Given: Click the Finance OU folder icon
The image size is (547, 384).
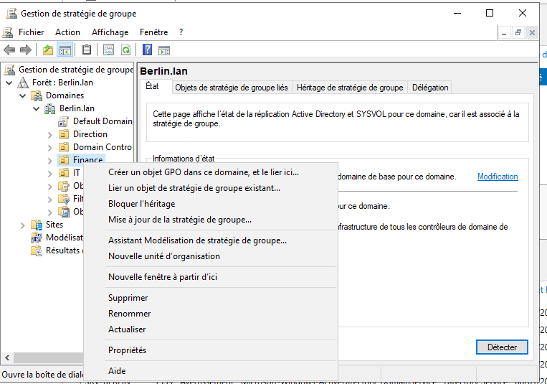Looking at the screenshot, I should point(64,160).
